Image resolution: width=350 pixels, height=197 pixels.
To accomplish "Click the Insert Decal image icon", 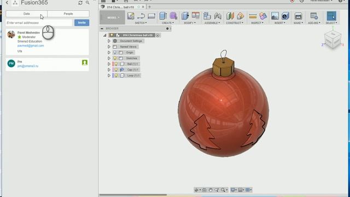I will [275, 16].
